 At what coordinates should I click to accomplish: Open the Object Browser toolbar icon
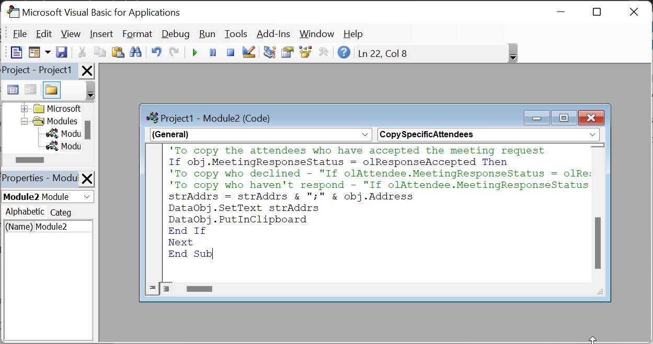305,52
